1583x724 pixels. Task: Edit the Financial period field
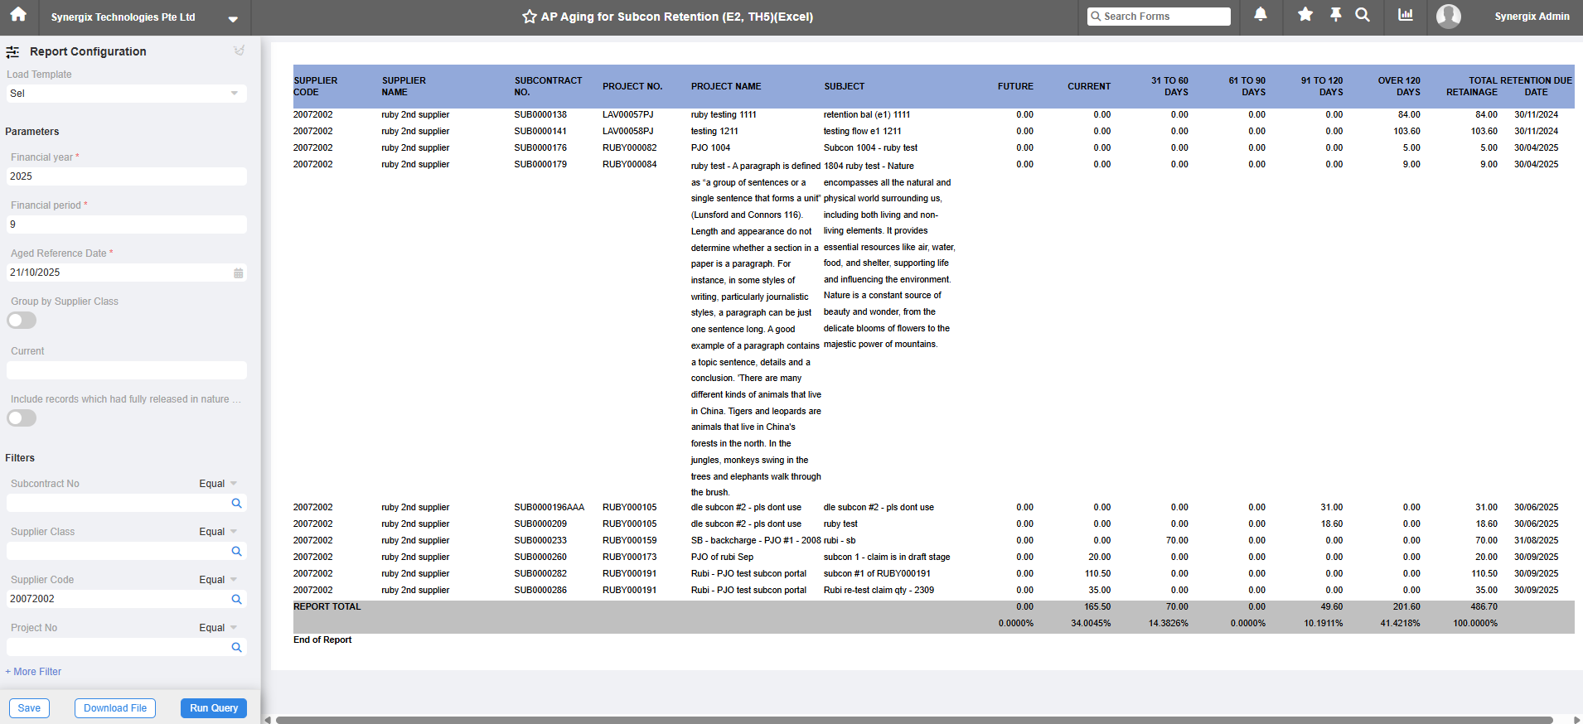click(127, 224)
